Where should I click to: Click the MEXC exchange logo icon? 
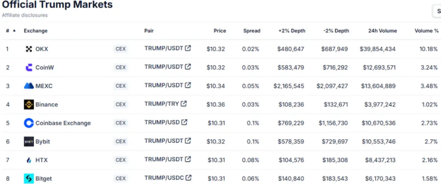pos(29,86)
